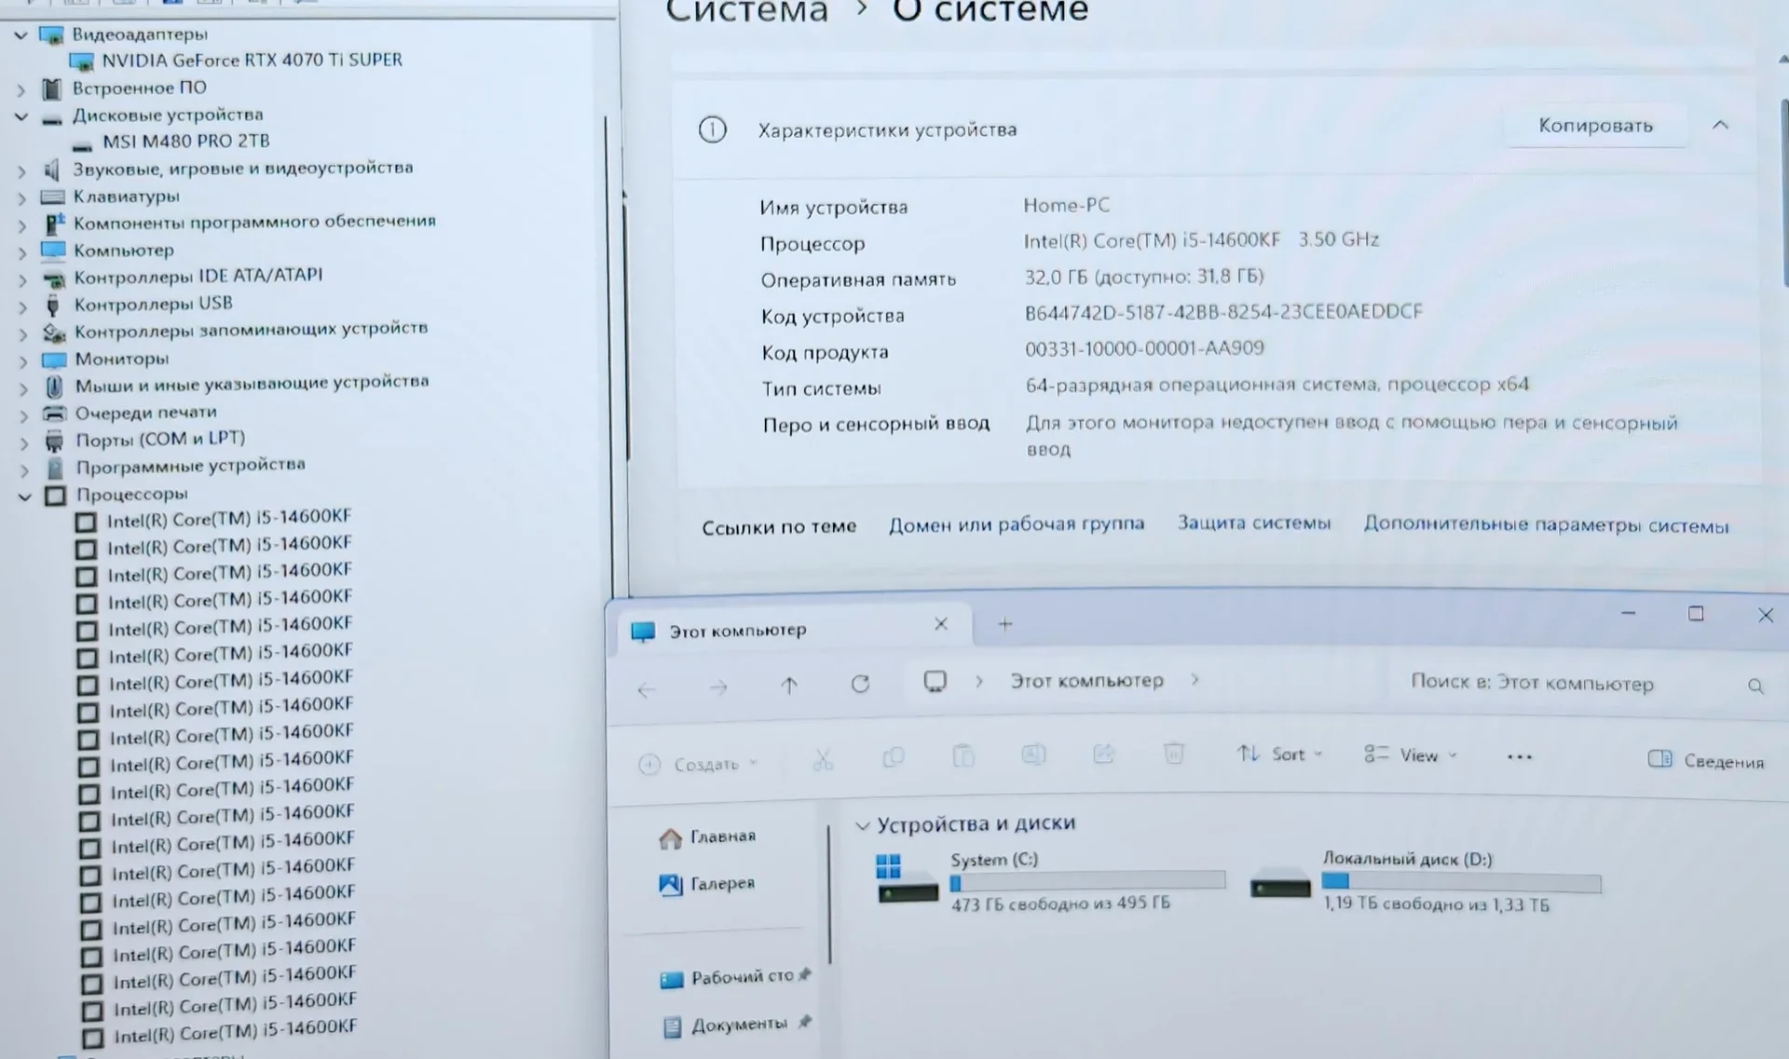This screenshot has height=1059, width=1789.
Task: Open Главная in the Explorer sidebar
Action: pos(707,837)
